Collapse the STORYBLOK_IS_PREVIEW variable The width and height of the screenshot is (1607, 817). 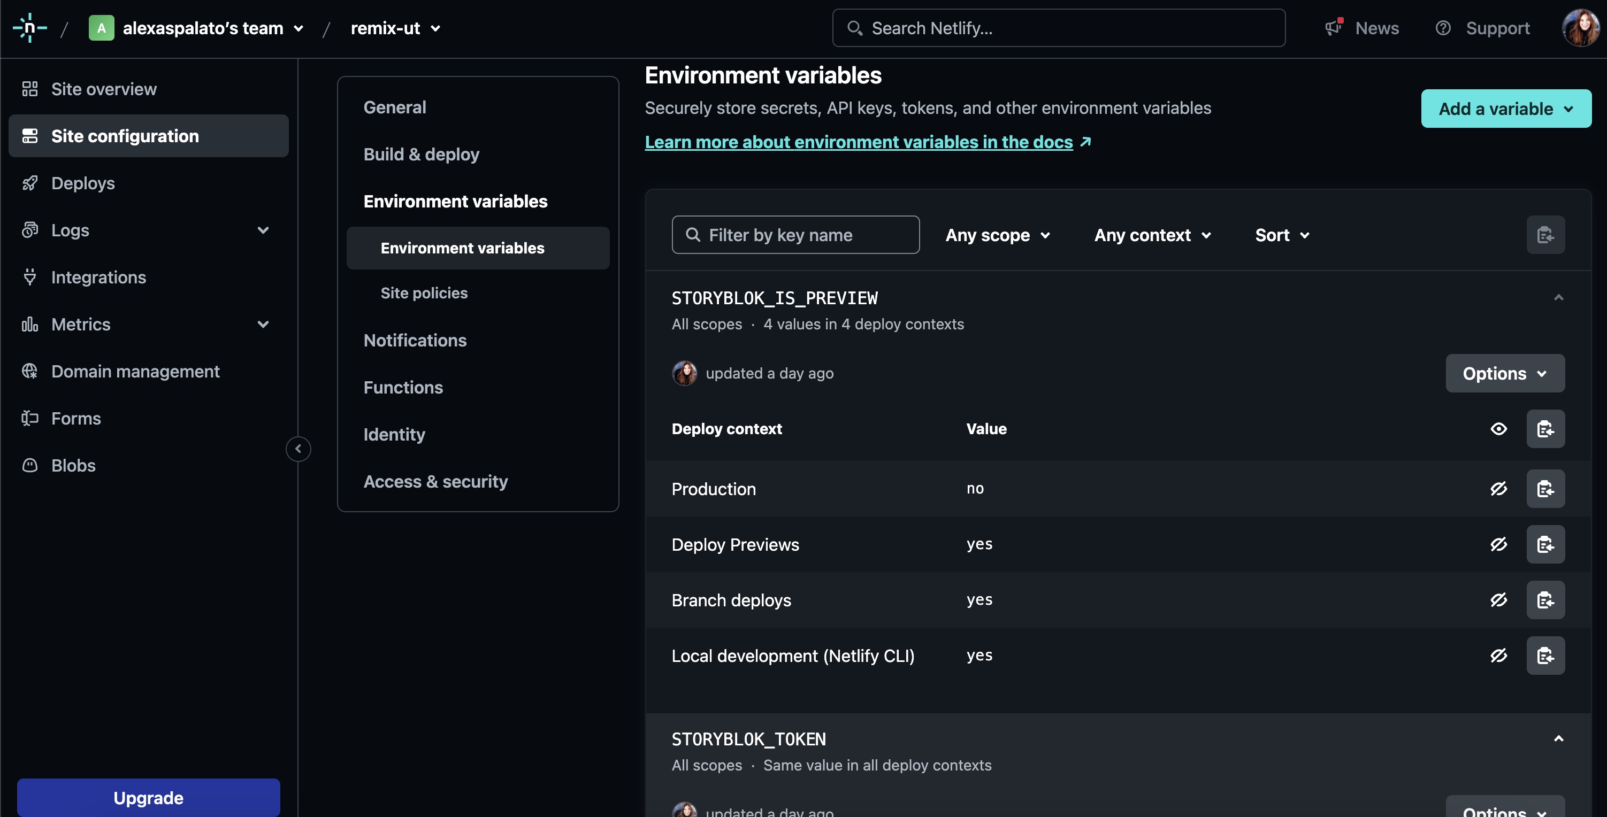(1558, 297)
